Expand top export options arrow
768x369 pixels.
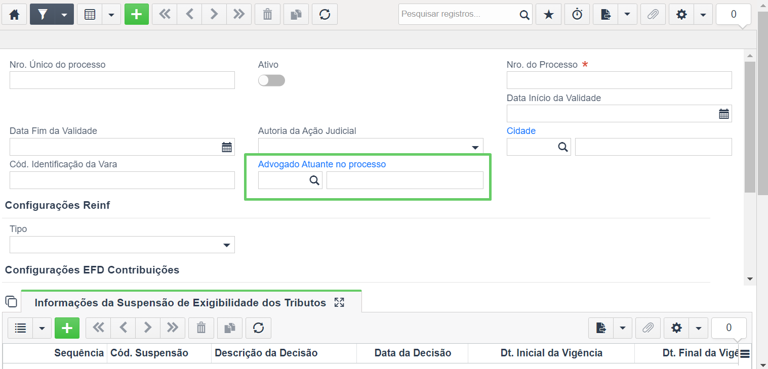coord(627,14)
